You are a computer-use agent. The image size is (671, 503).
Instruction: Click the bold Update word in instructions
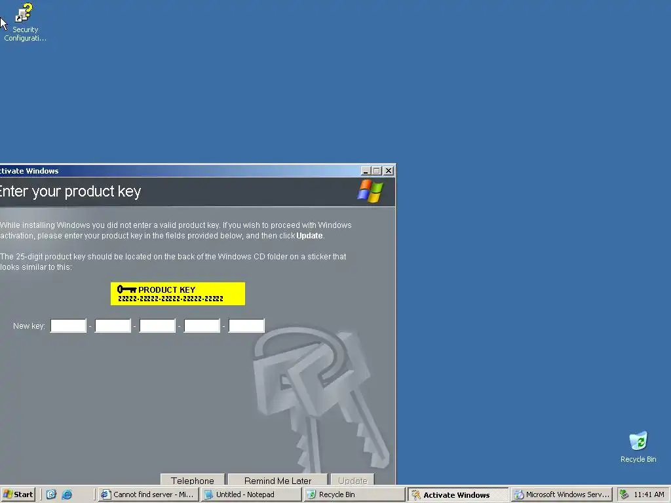coord(309,236)
